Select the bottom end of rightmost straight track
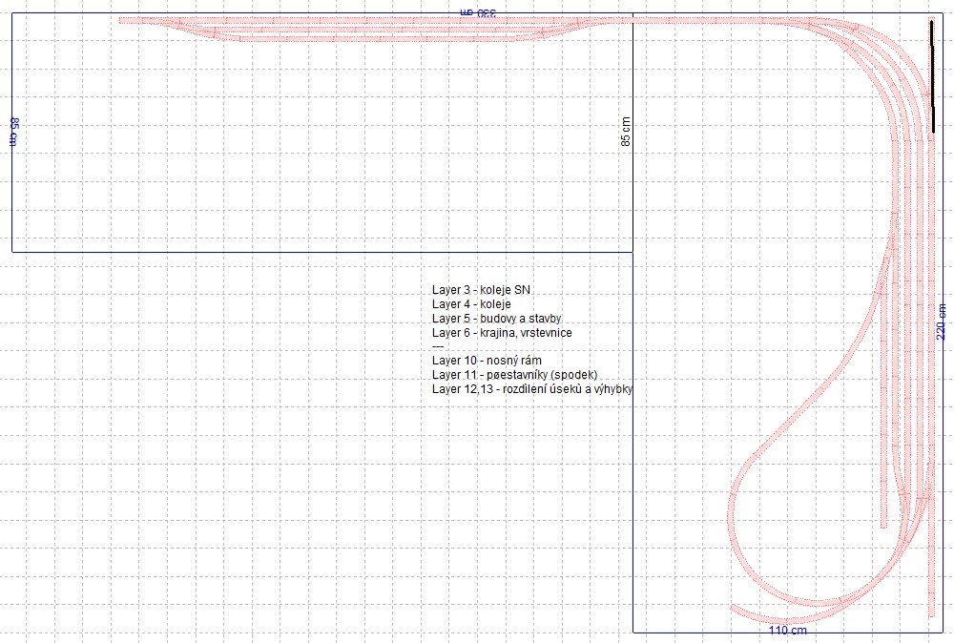The image size is (954, 643). (x=931, y=615)
